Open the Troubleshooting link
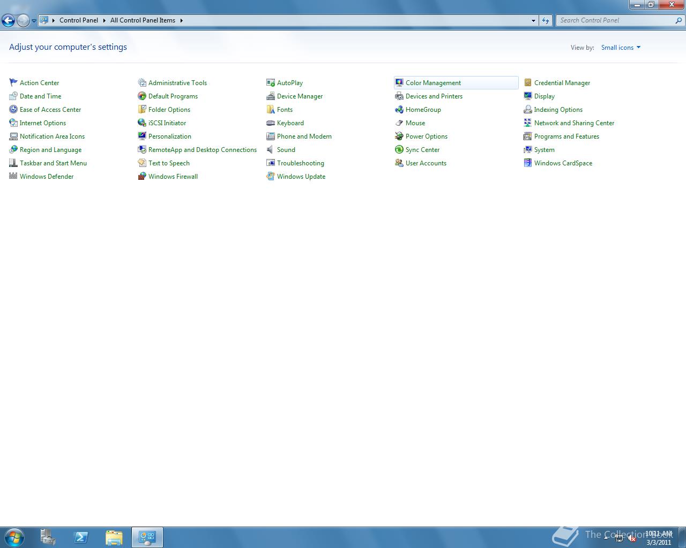The image size is (686, 548). click(300, 163)
